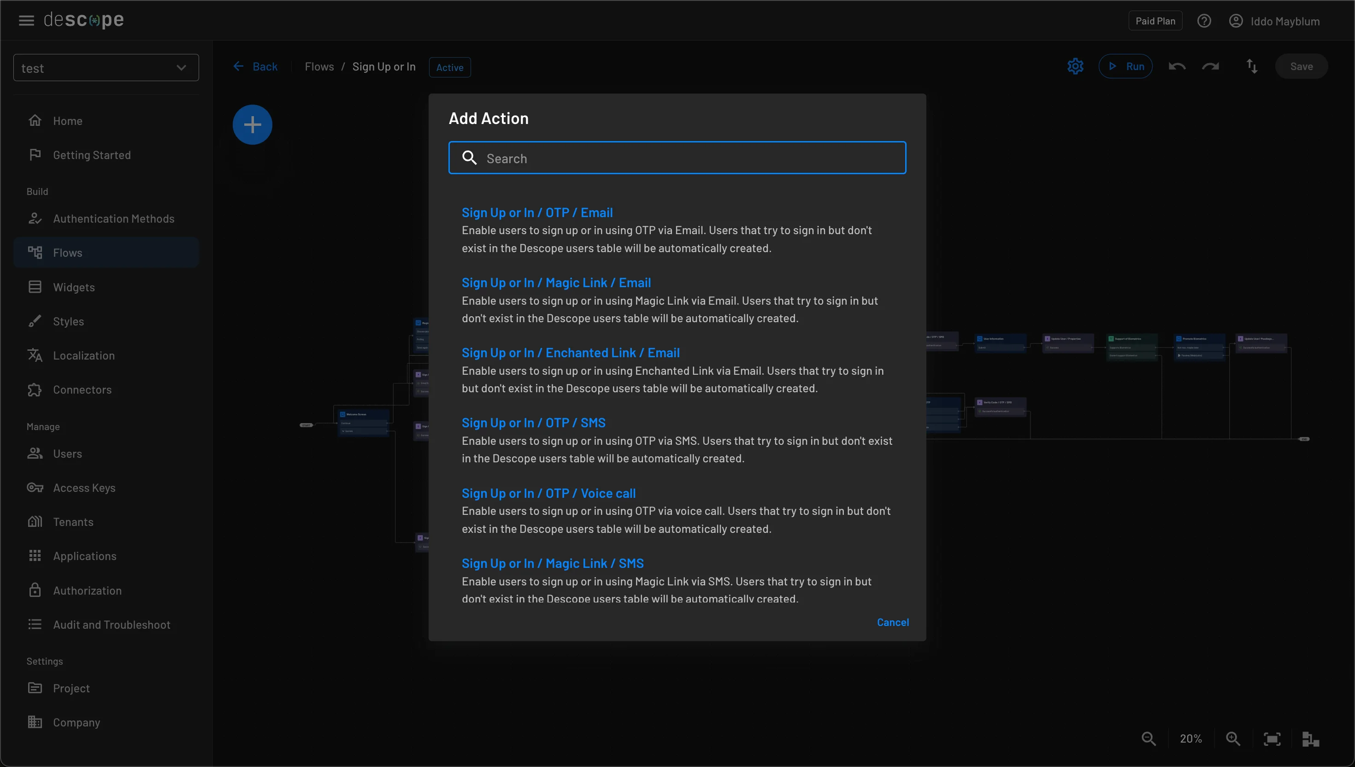Open the Localization page

point(85,355)
